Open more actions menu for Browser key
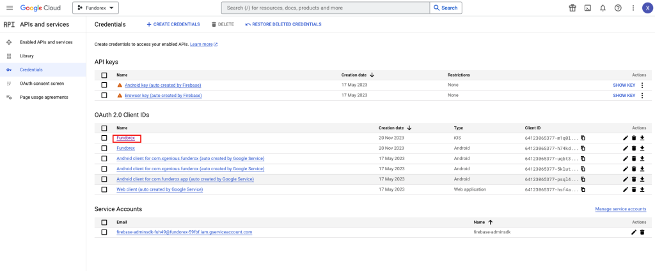Viewport: 655px width, 271px height. pos(642,96)
